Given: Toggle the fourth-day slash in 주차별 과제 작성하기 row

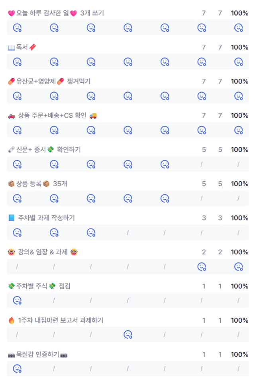Looking at the screenshot, I should pyautogui.click(x=127, y=232).
